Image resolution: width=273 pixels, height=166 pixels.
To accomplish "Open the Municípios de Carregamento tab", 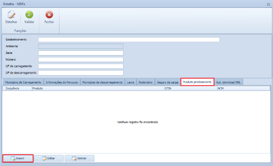I will pyautogui.click(x=23, y=82).
